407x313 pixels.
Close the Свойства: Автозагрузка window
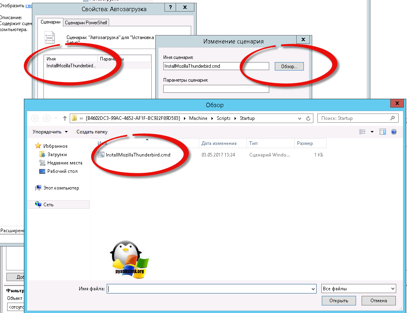(x=185, y=7)
